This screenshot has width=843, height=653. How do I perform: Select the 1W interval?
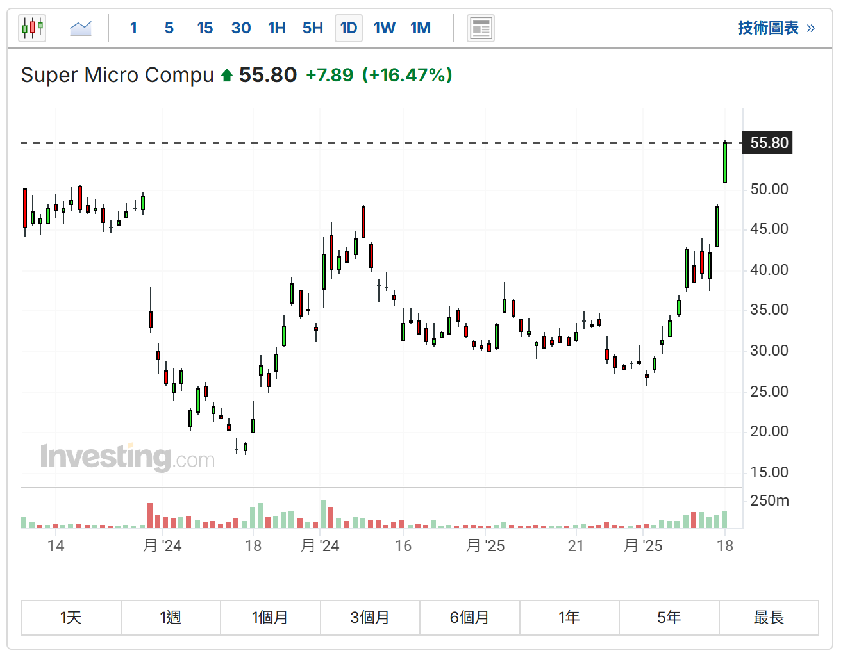(x=385, y=28)
